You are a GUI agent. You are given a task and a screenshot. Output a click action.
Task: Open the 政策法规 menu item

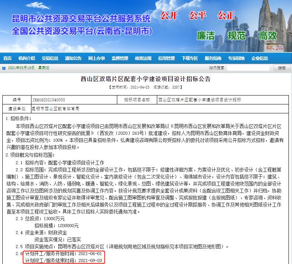click(x=143, y=58)
